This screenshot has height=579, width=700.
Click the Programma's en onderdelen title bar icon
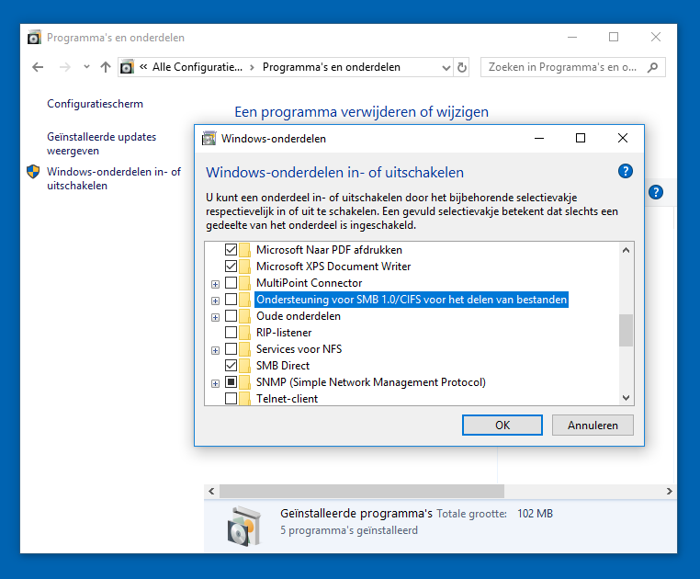(x=34, y=38)
